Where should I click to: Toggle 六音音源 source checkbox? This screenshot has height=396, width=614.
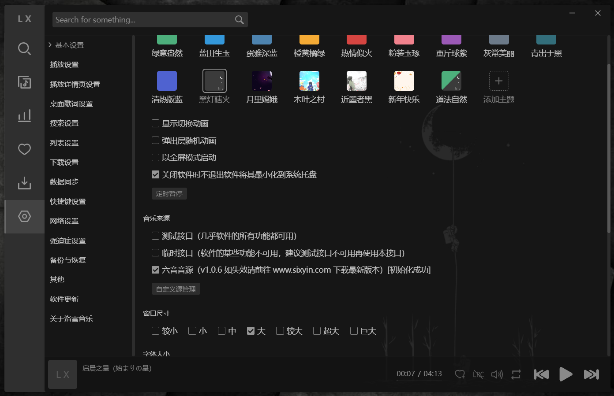tap(155, 270)
